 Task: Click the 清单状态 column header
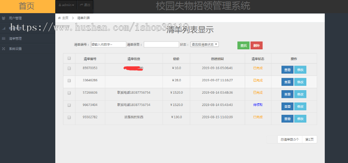[258, 59]
